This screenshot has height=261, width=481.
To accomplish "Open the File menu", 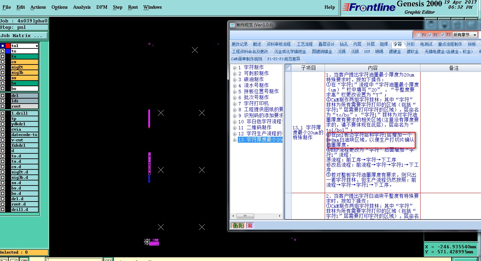I will point(6,7).
